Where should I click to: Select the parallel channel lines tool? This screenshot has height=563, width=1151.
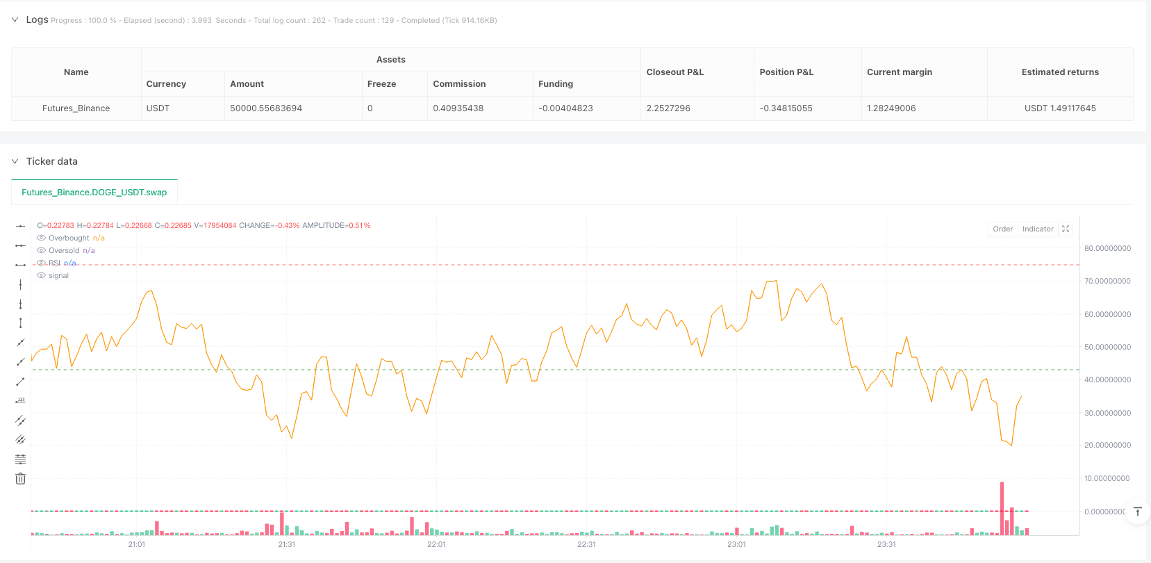tap(20, 421)
